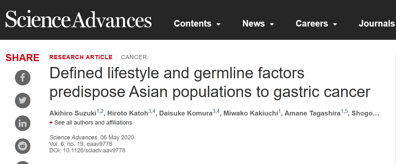Open author Akihiro Suzuki's name
The image size is (396, 164).
73,114
